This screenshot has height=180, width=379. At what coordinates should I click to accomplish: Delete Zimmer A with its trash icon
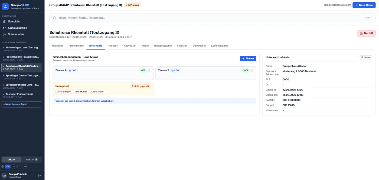(x=149, y=71)
